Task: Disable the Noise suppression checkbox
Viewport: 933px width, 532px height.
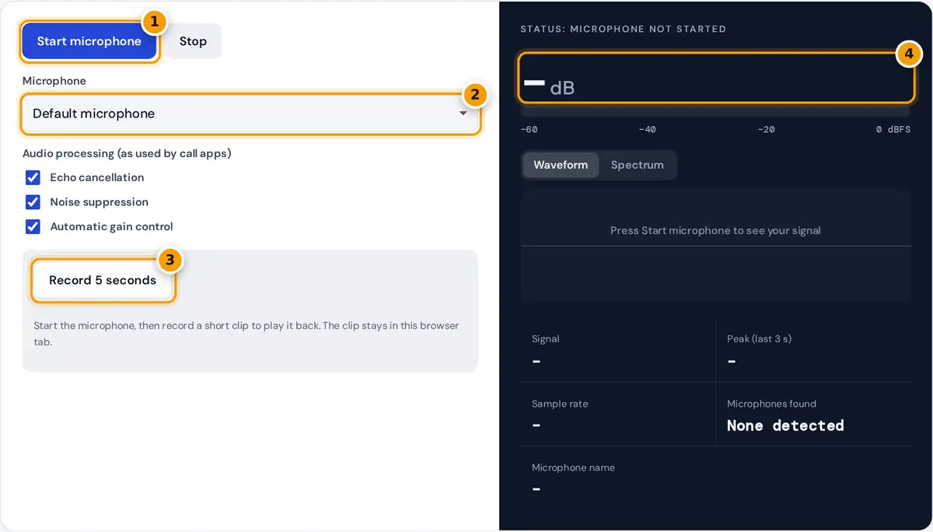Action: pos(33,202)
